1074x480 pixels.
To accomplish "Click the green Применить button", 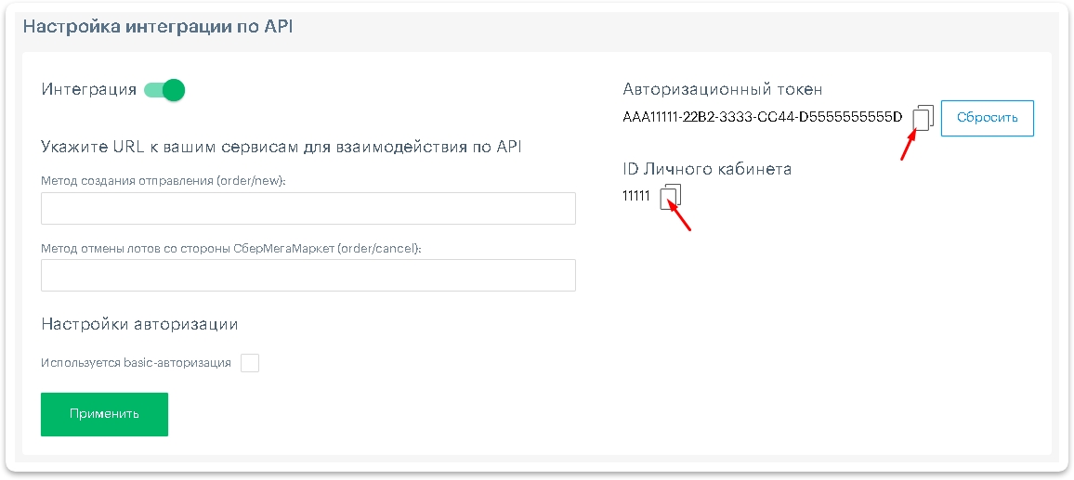I will pos(104,414).
